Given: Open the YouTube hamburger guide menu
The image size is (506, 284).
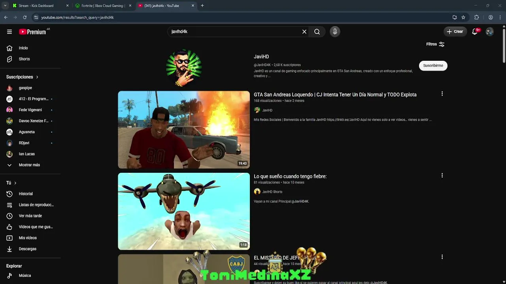Looking at the screenshot, I should 9,32.
